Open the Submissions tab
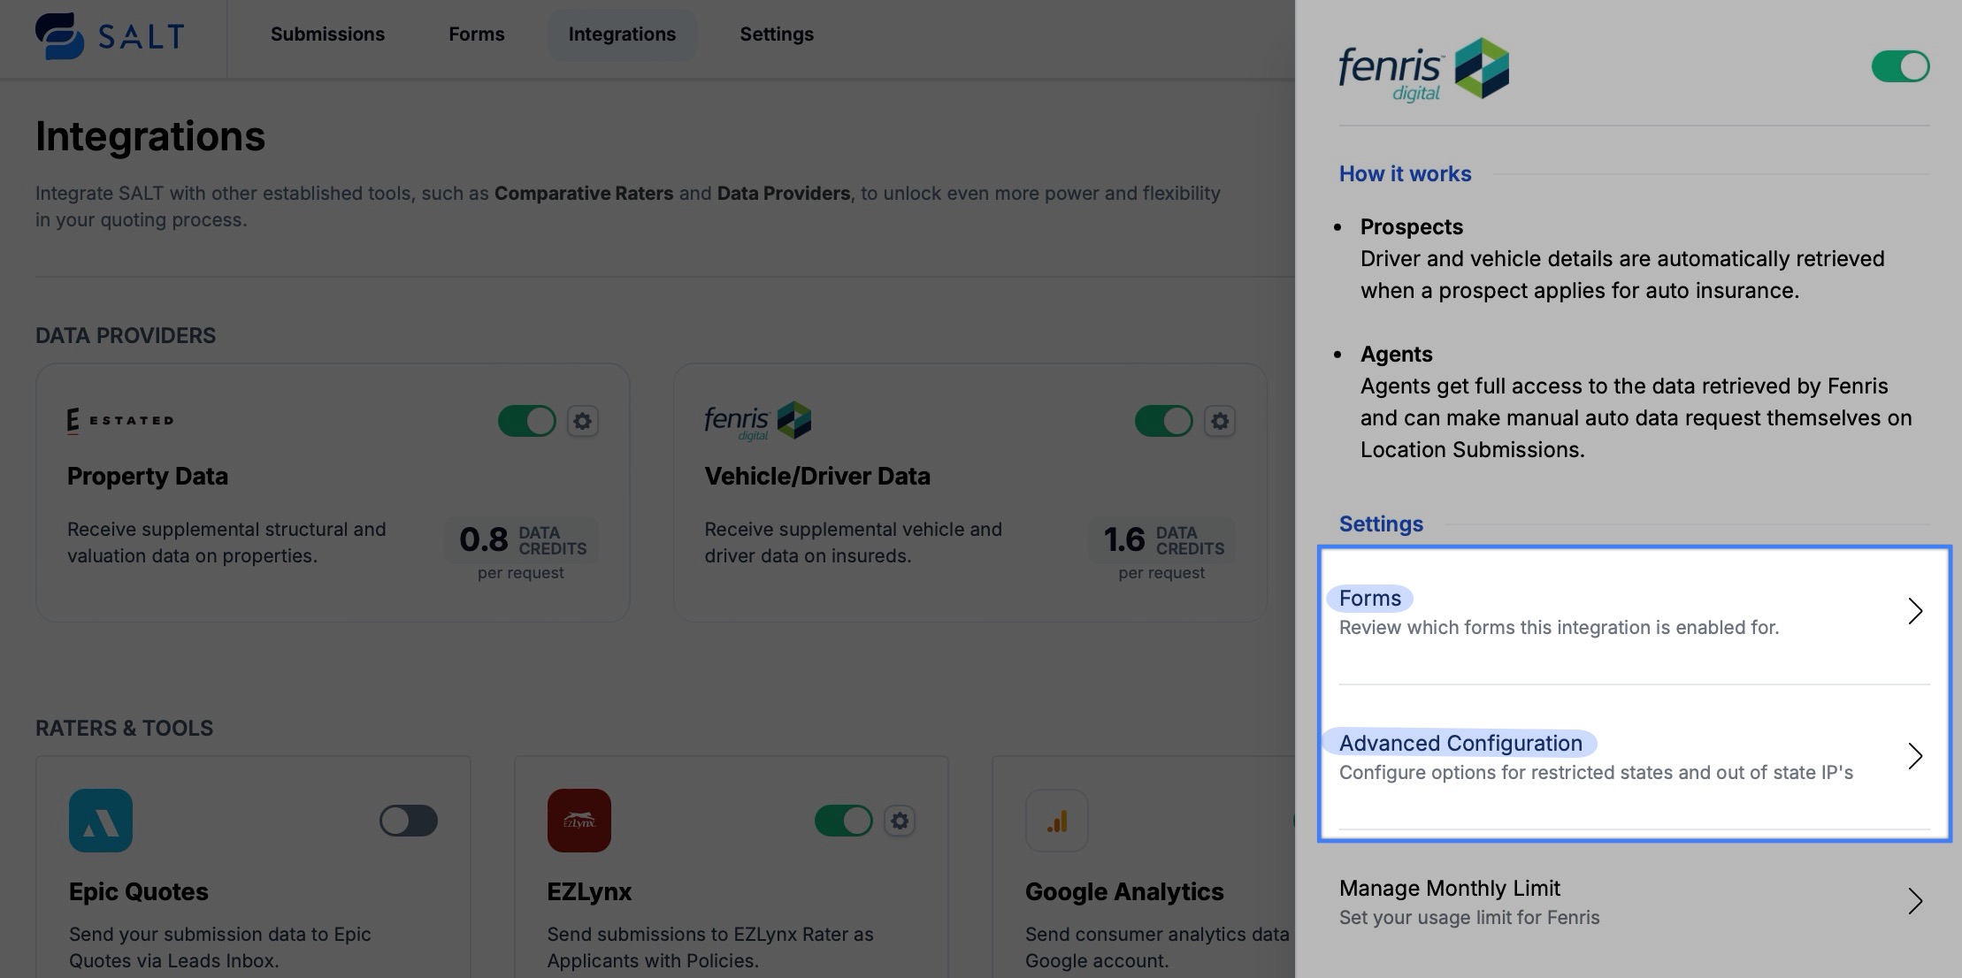This screenshot has width=1962, height=978. coord(327,34)
